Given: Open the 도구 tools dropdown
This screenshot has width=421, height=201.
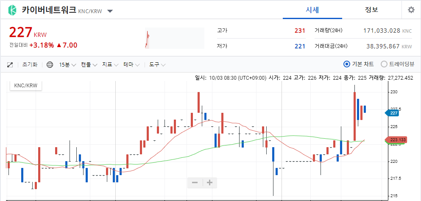Looking at the screenshot, I should click(x=158, y=65).
